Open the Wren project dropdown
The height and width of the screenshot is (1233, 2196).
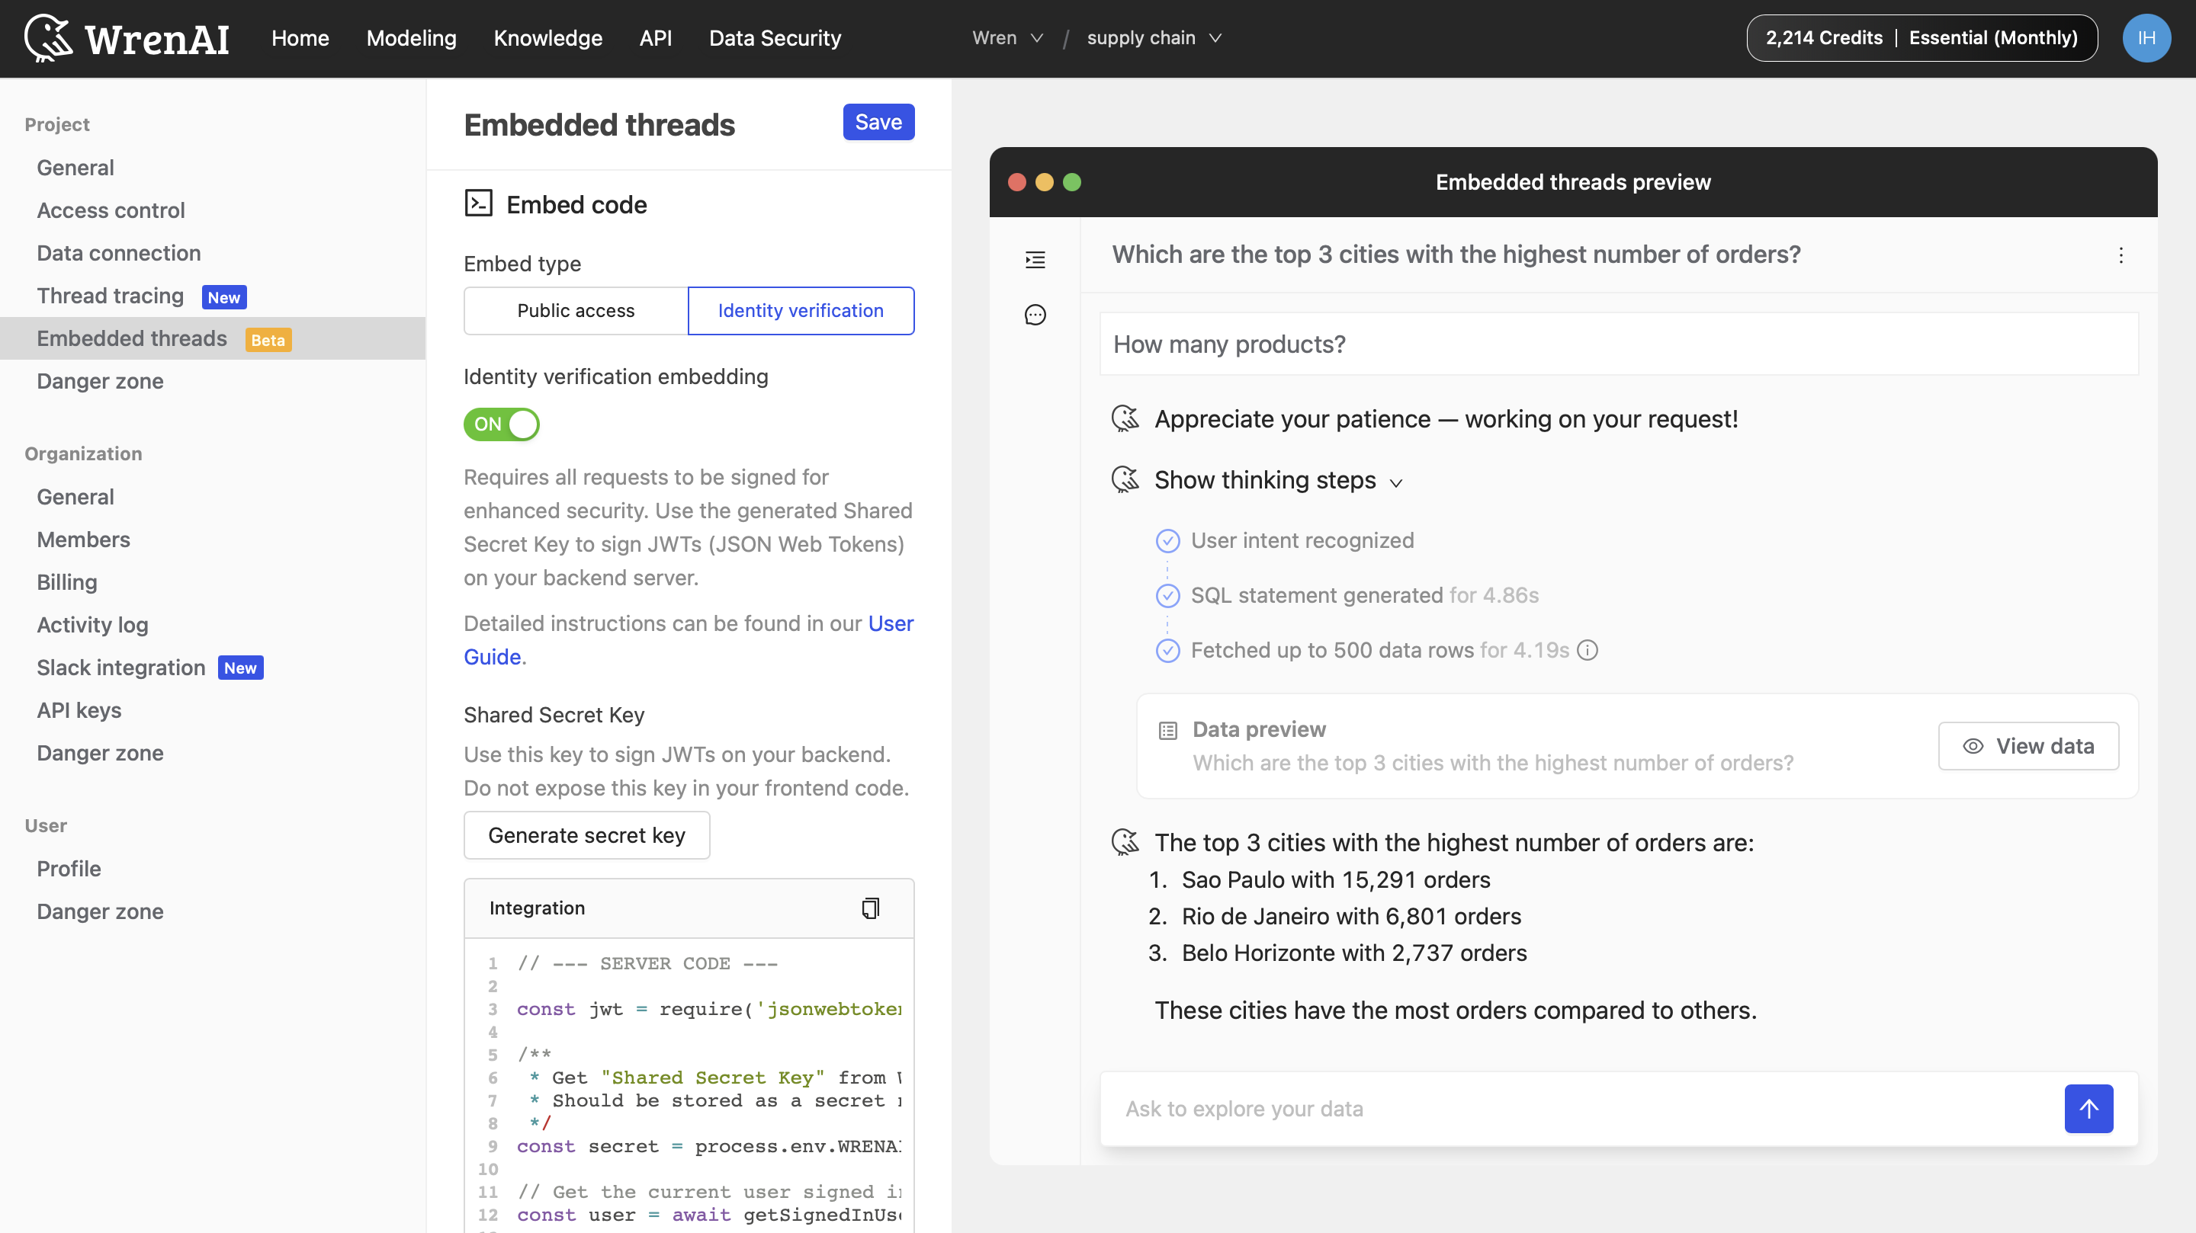coord(1006,37)
